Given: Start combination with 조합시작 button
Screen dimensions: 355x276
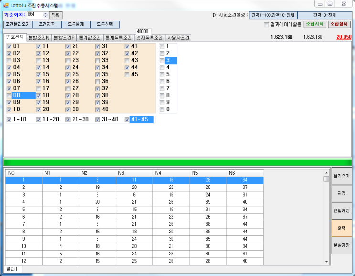Looking at the screenshot, I should 315,24.
